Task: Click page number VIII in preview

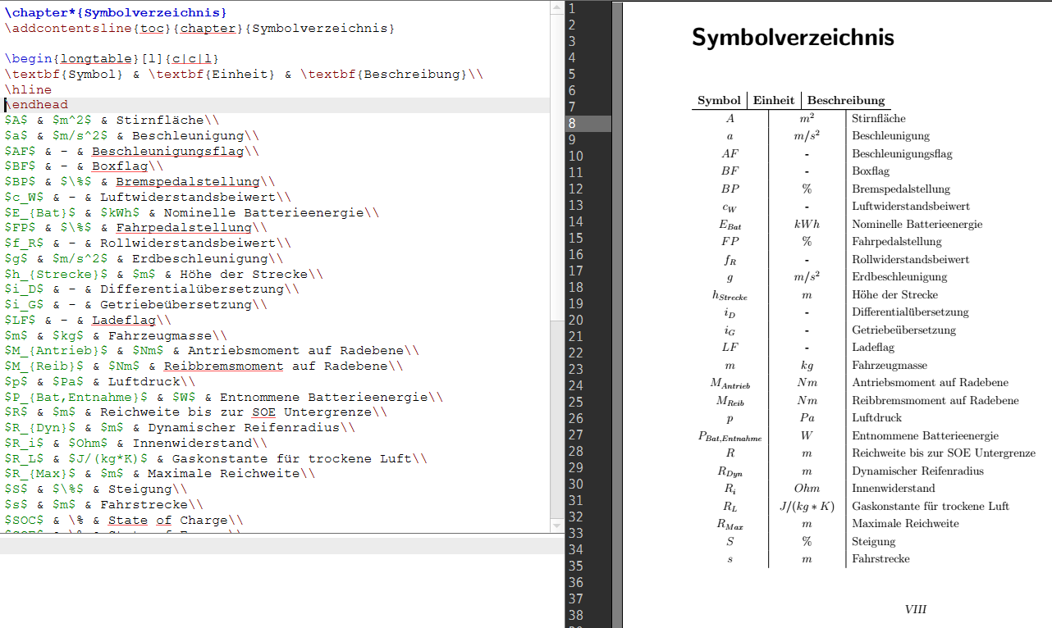Action: (x=915, y=609)
